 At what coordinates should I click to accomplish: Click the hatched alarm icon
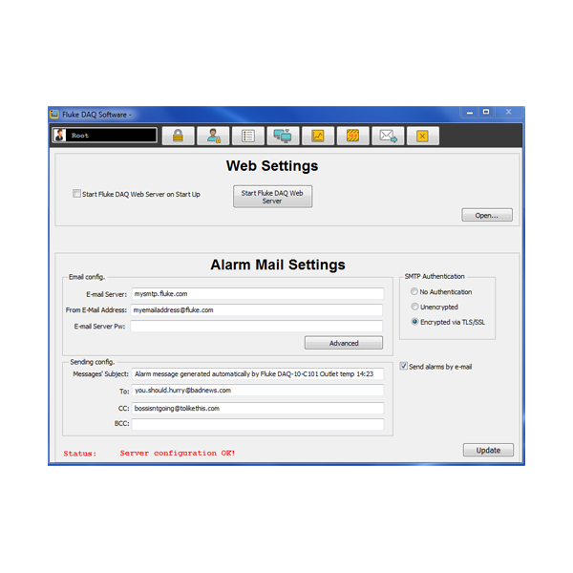pyautogui.click(x=352, y=136)
